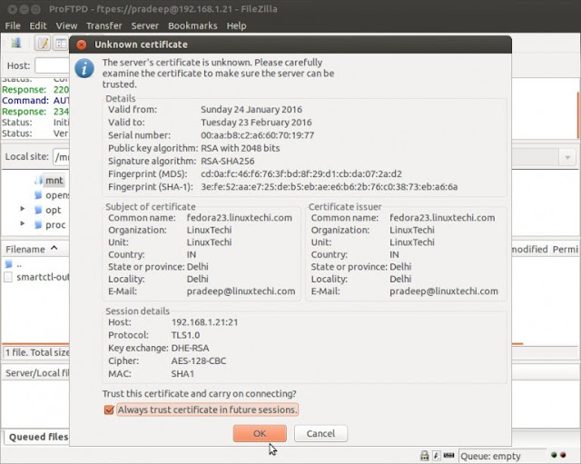
Task: Open the Server menu
Action: pos(144,25)
